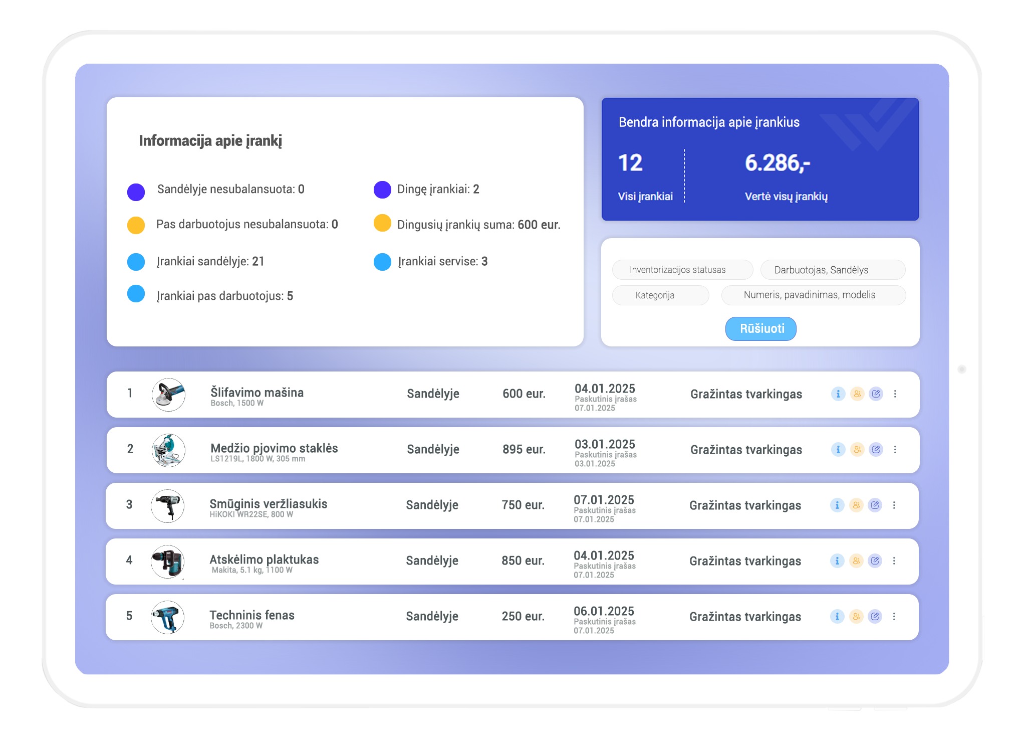The width and height of the screenshot is (1026, 741).
Task: Expand the Darbuotojas, Sandėlys filter
Action: pyautogui.click(x=832, y=270)
